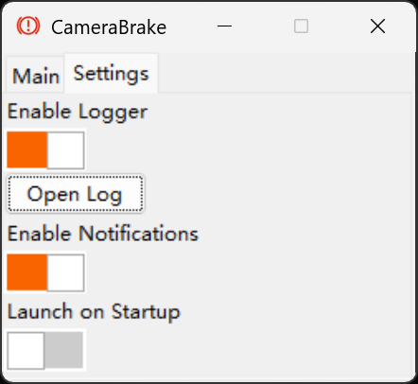Click the Enable Logger label text
The image size is (418, 384).
tap(78, 113)
